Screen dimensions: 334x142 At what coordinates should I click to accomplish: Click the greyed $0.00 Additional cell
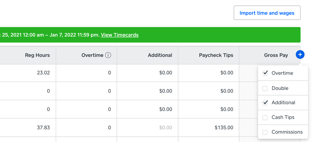point(165,127)
